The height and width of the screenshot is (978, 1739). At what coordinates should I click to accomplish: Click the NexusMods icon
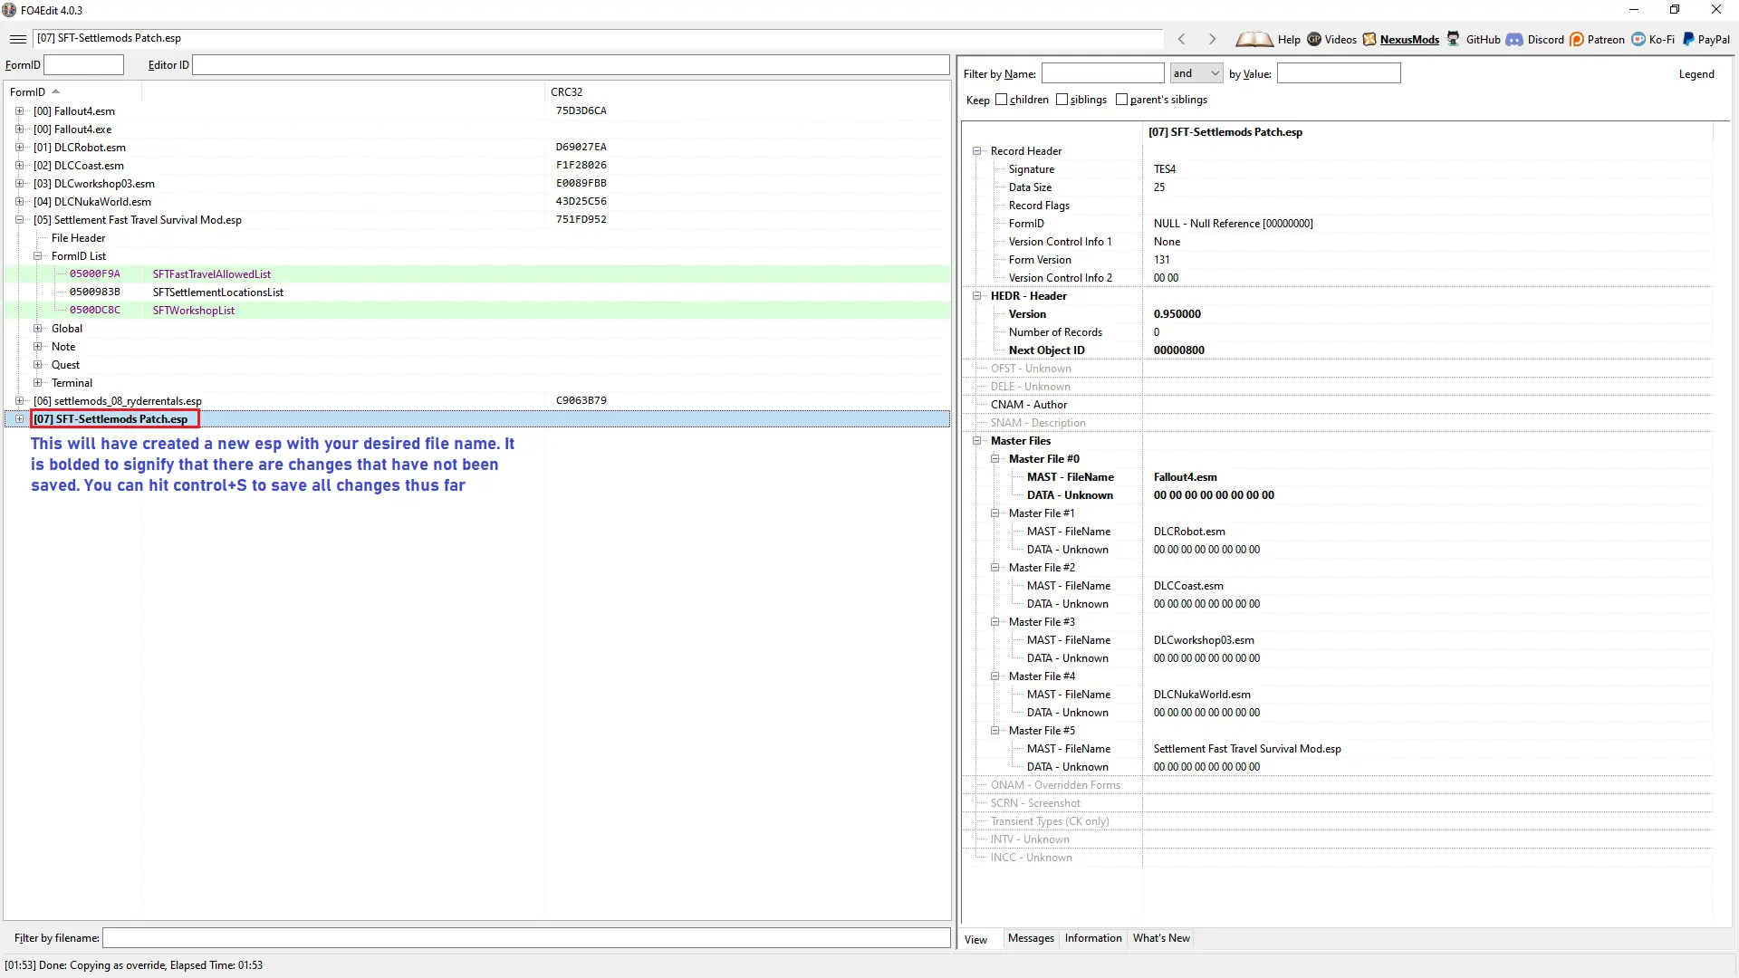click(x=1369, y=39)
